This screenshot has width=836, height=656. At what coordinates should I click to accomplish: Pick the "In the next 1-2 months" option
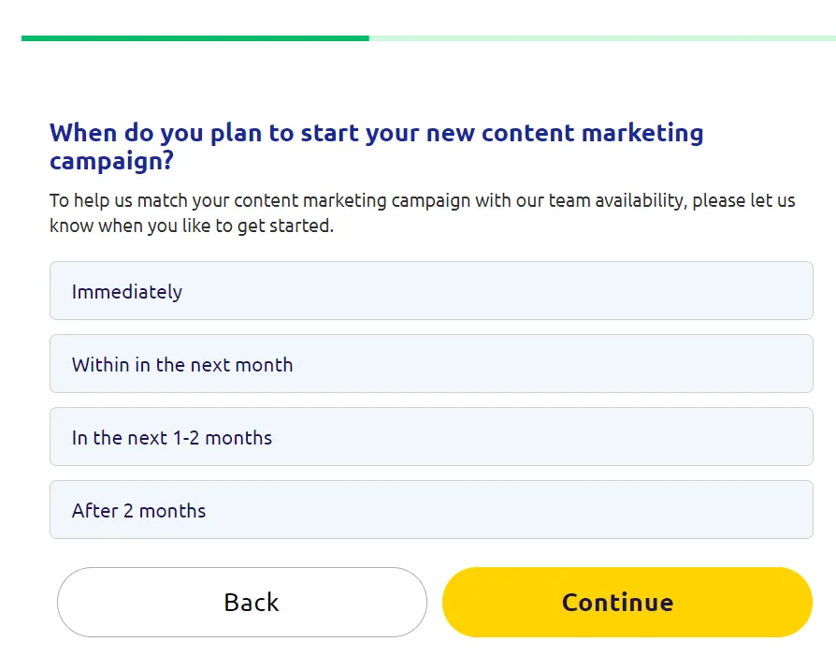click(430, 437)
